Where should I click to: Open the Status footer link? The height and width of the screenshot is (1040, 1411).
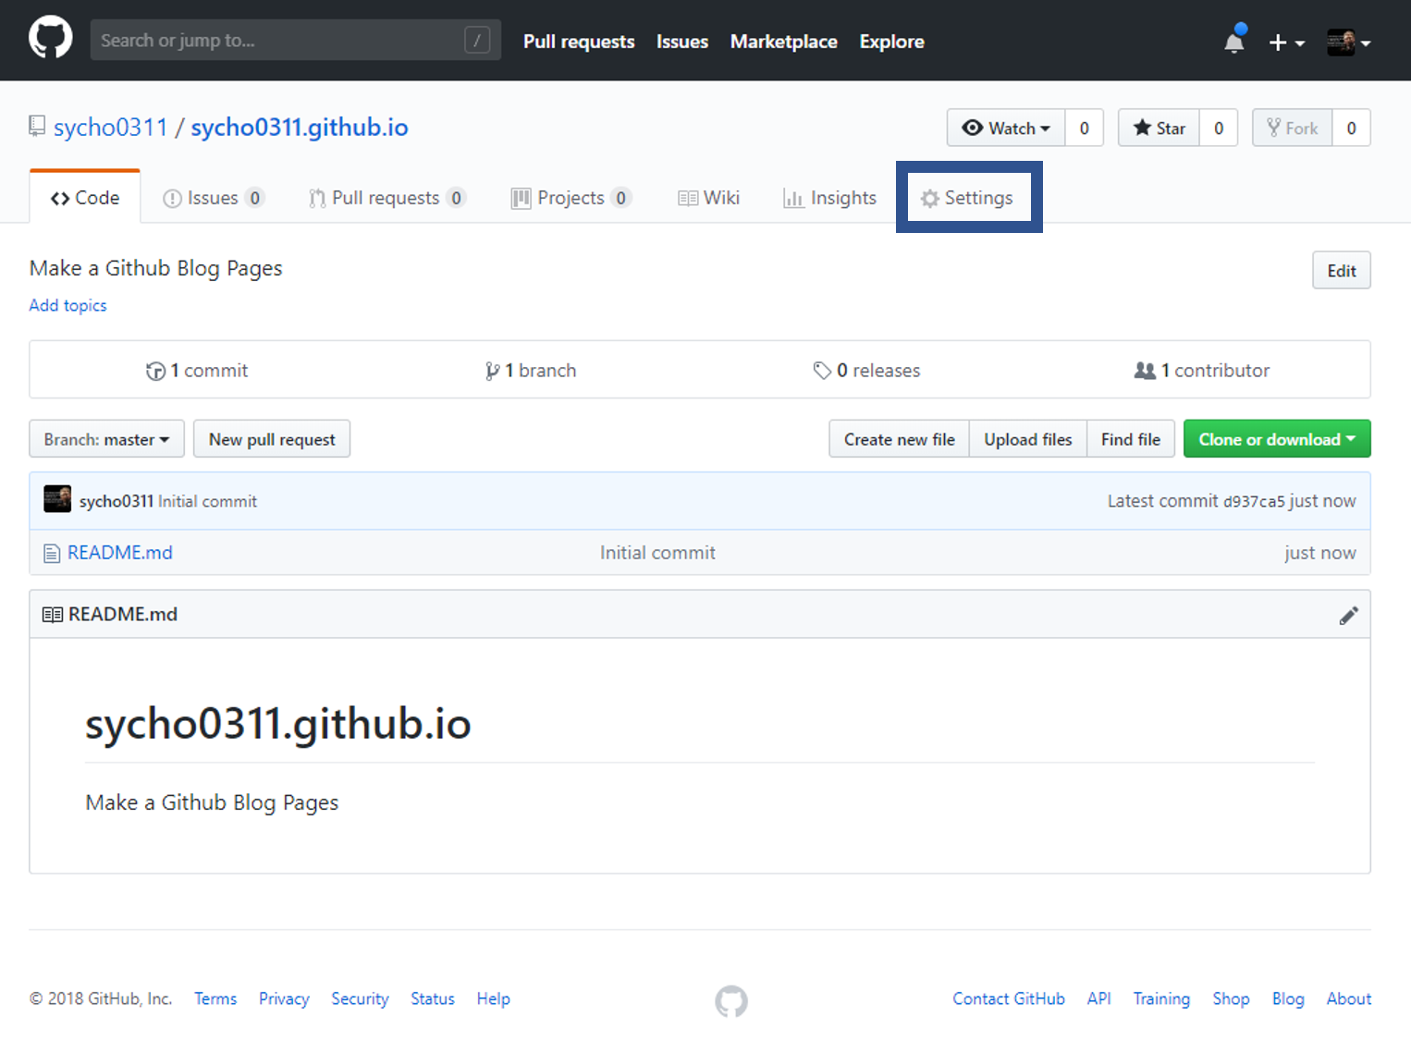pos(433,998)
